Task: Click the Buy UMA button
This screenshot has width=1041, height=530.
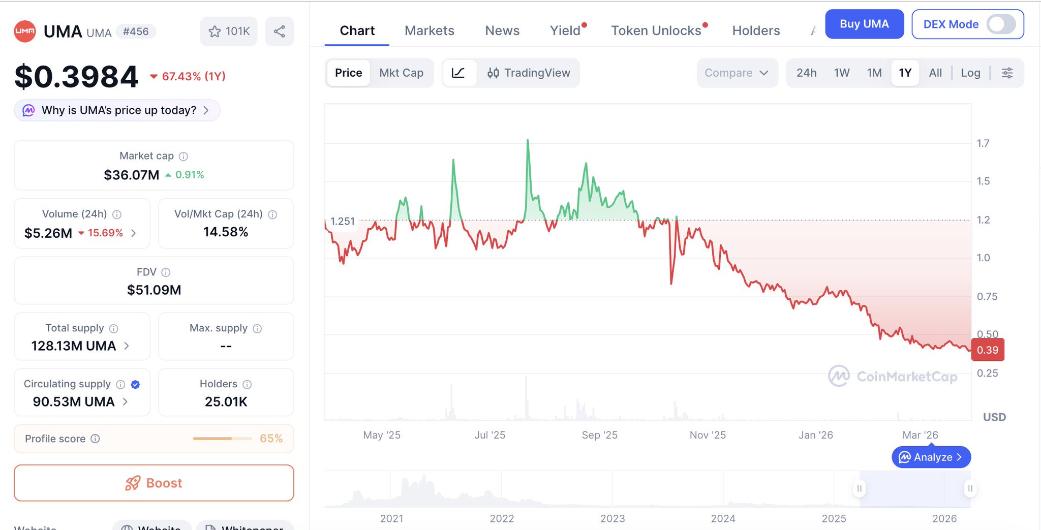Action: pos(864,24)
